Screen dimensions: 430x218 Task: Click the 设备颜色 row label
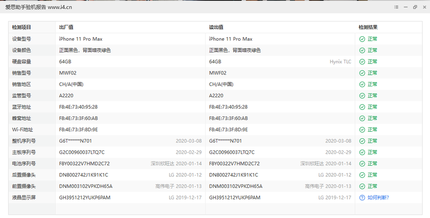tap(21, 51)
